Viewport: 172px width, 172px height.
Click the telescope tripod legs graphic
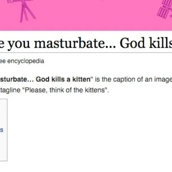(x=27, y=13)
